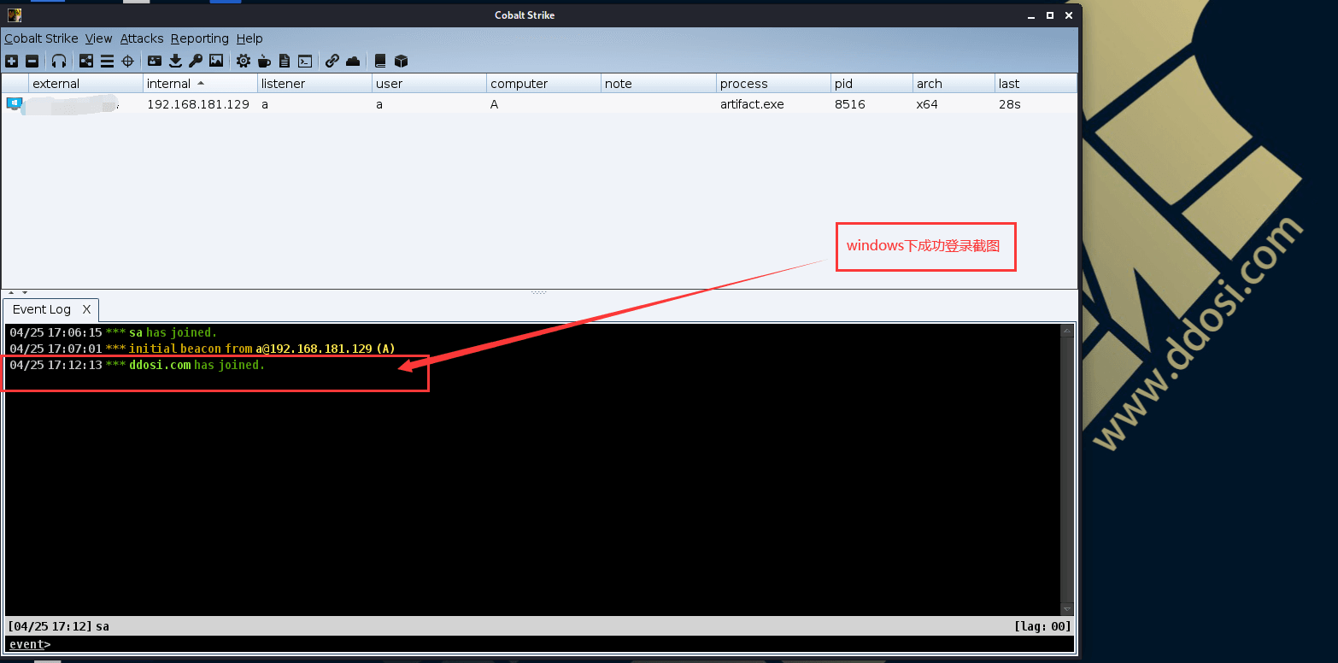View Screenshots via the picture icon
This screenshot has width=1338, height=663.
216,61
